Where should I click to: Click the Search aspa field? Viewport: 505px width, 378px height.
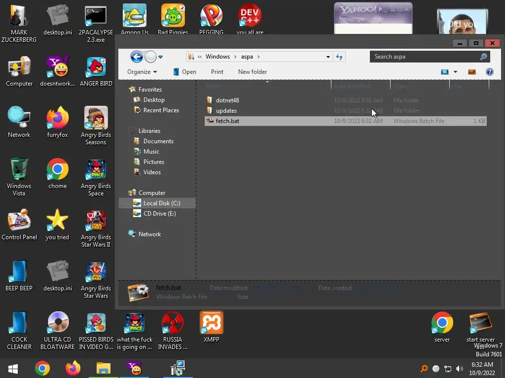point(430,57)
